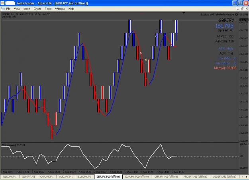Click the ATR(20): 138 label
The width and height of the screenshot is (249, 180).
click(x=225, y=41)
